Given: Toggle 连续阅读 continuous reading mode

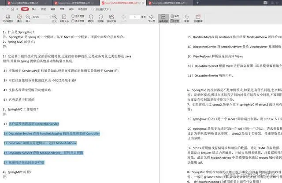Looking at the screenshot, I should point(163,18).
